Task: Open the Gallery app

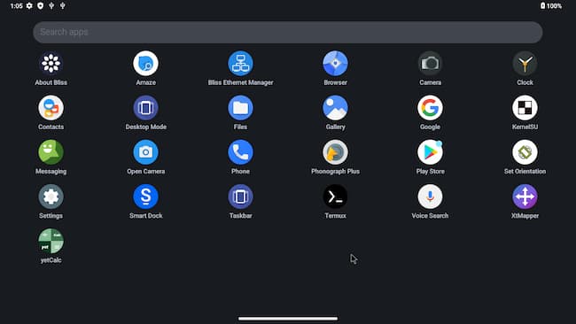Action: tap(335, 108)
